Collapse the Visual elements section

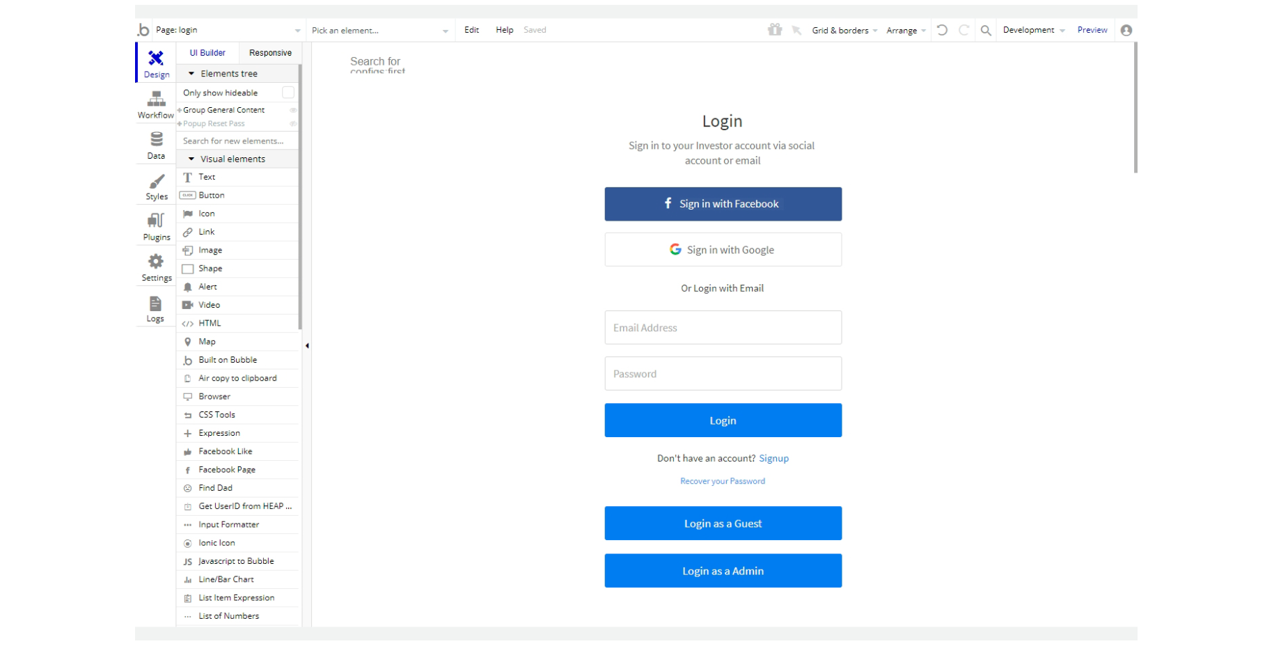[191, 159]
